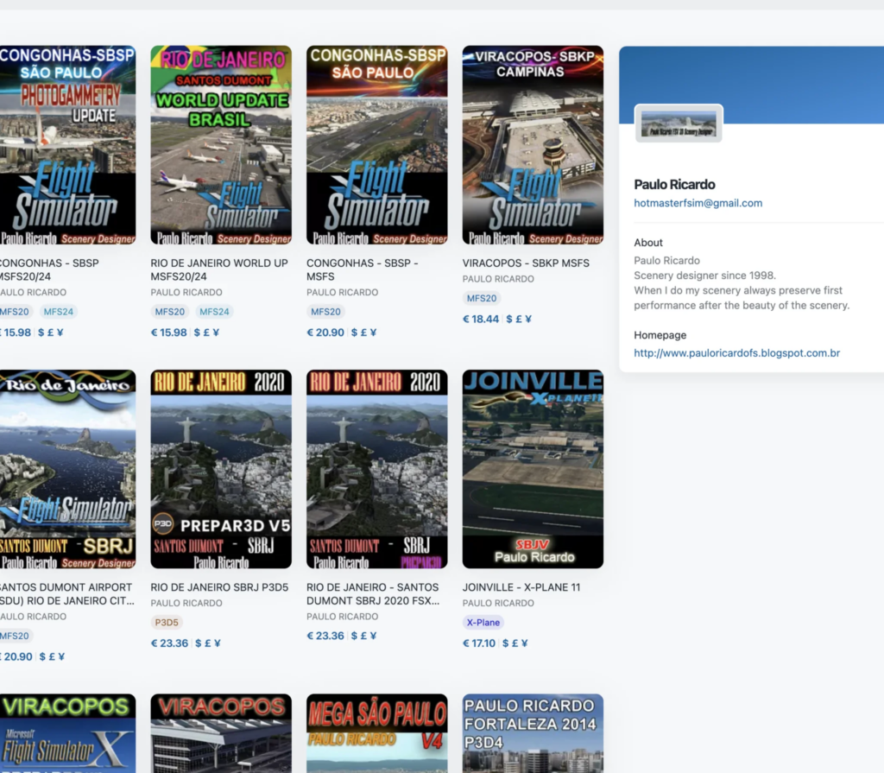
Task: Click the MFS20 tag under Viracopos SBKP MSFS
Action: [x=482, y=298]
